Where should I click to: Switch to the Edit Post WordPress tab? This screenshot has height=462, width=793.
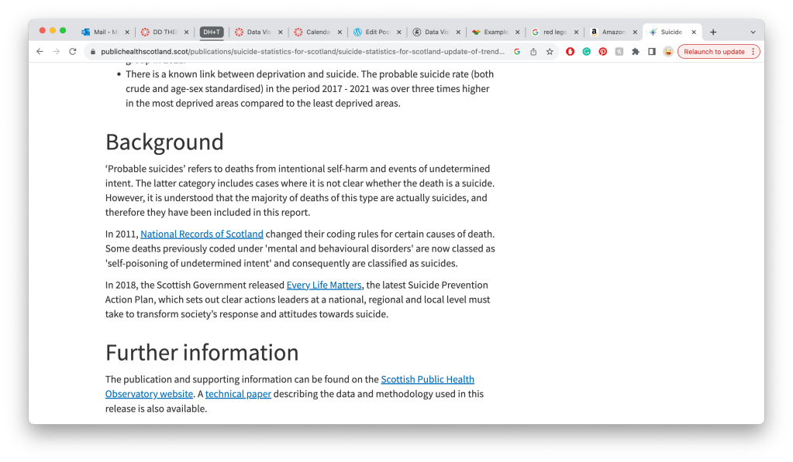(x=376, y=33)
